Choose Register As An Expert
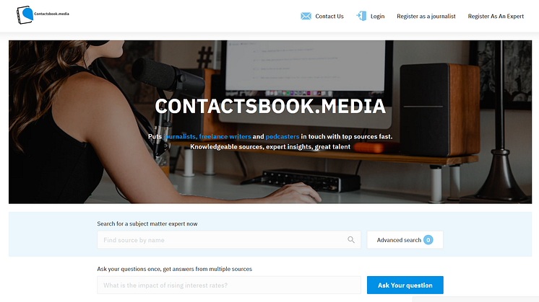539x302 pixels. pos(496,16)
